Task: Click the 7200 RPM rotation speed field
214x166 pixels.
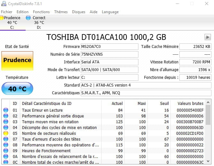Action: (195, 62)
